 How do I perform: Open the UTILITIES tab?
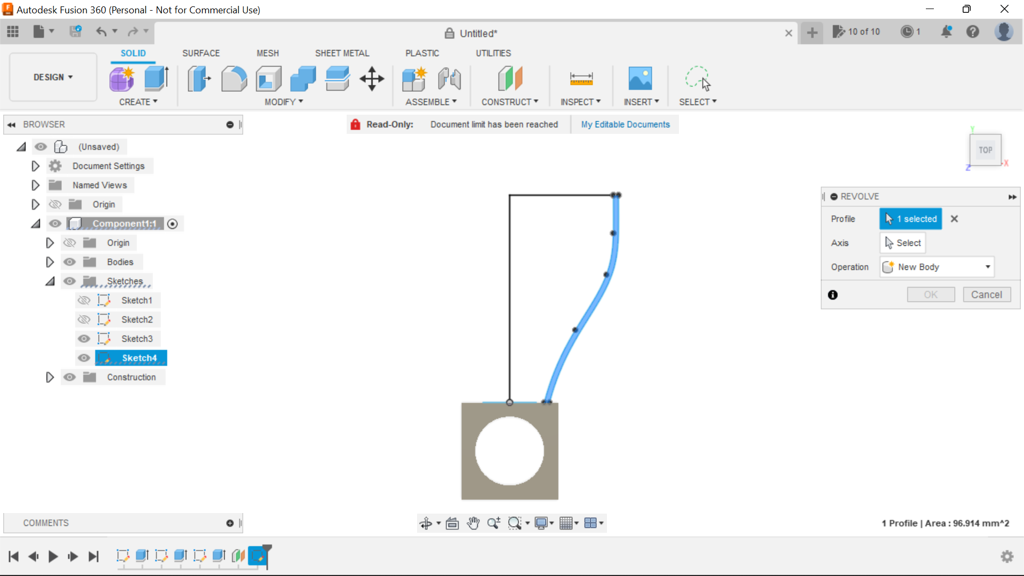(x=493, y=53)
